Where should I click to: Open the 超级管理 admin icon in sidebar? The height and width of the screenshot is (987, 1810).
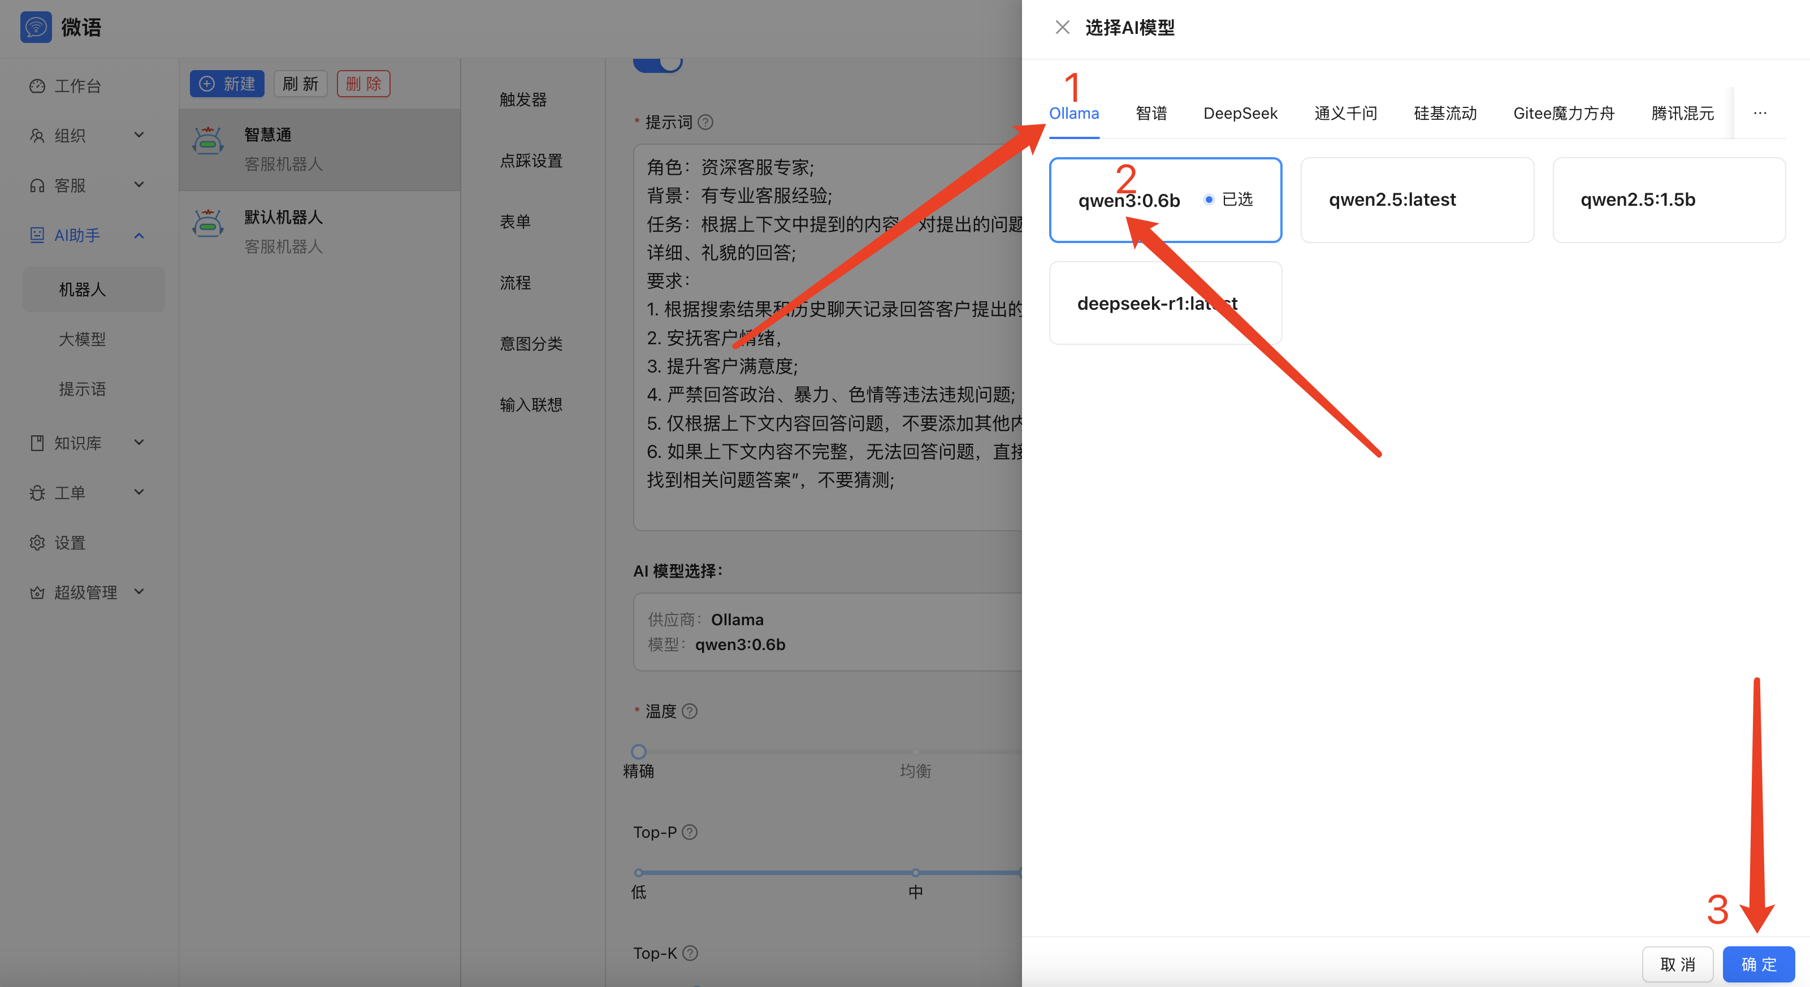[37, 592]
